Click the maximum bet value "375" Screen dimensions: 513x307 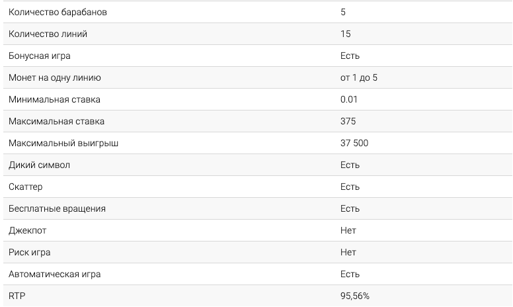click(x=348, y=121)
